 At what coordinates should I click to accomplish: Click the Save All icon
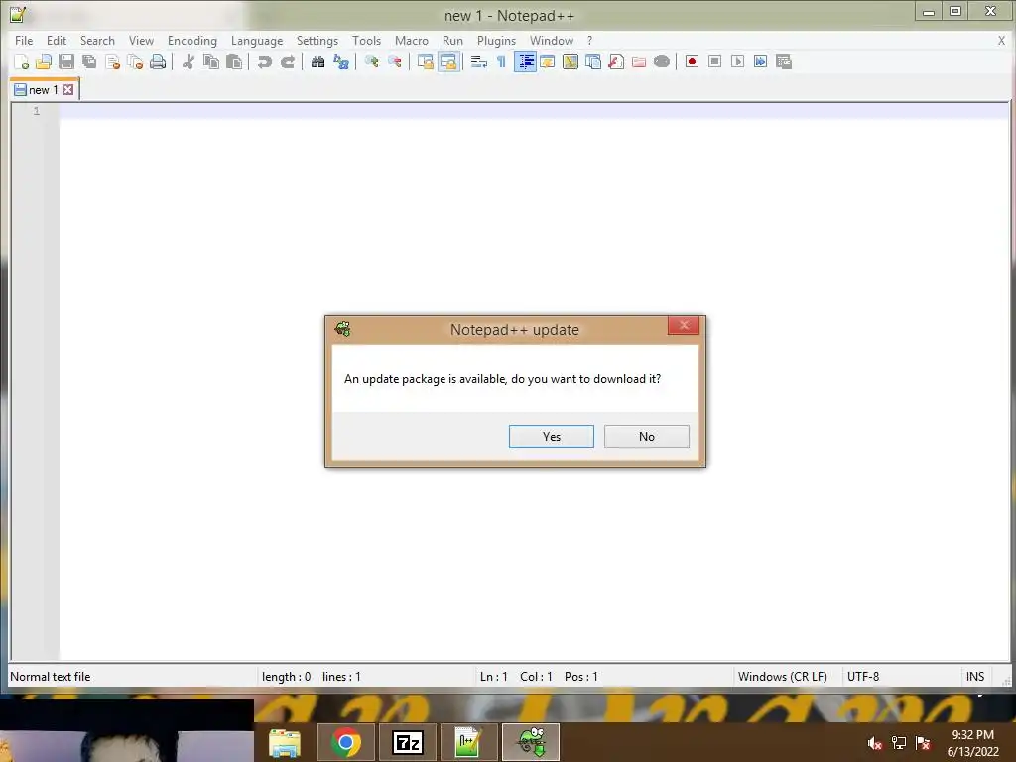[89, 62]
